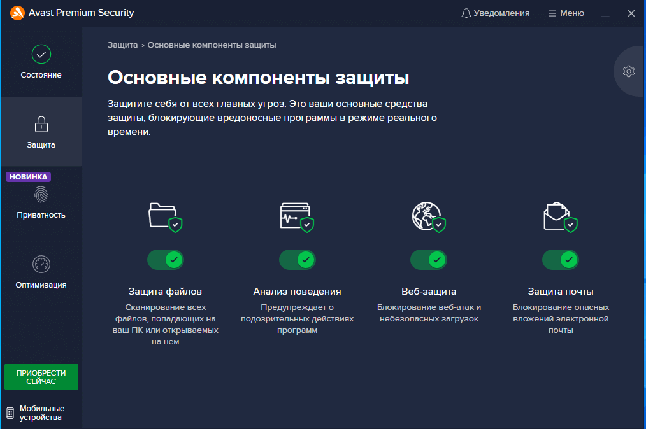
Task: Open the Оптимизация sidebar label
Action: (41, 285)
